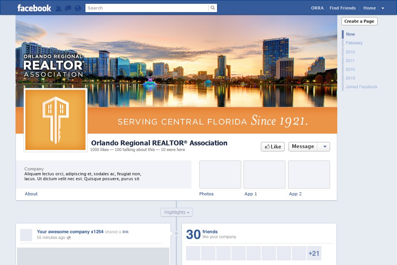Click the '55 minutes ago' timestamp
Screen dimensions: 397x265
(51, 238)
